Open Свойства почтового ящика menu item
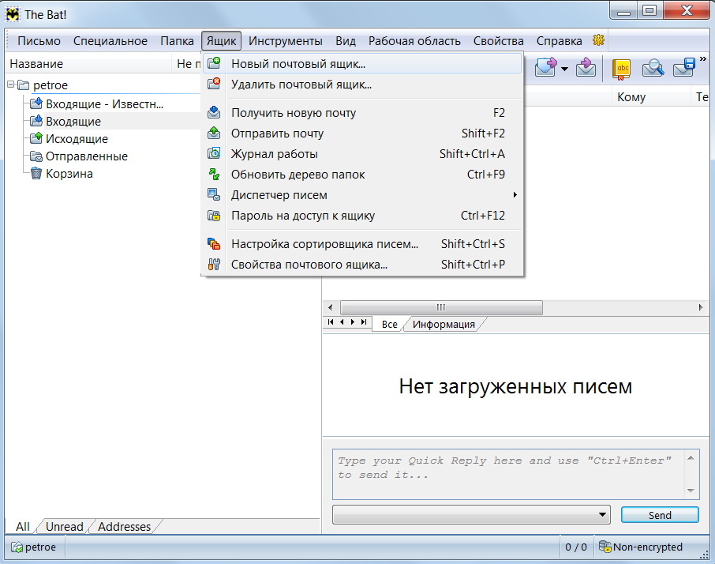 coord(309,265)
